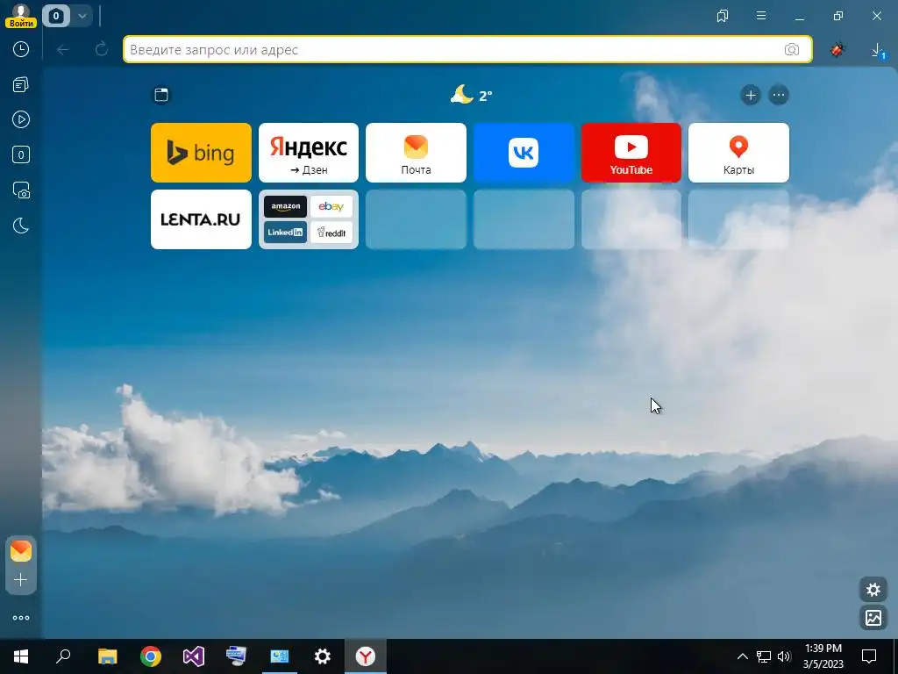
Task: Open the Яндекс Дзен tile
Action: [x=309, y=153]
